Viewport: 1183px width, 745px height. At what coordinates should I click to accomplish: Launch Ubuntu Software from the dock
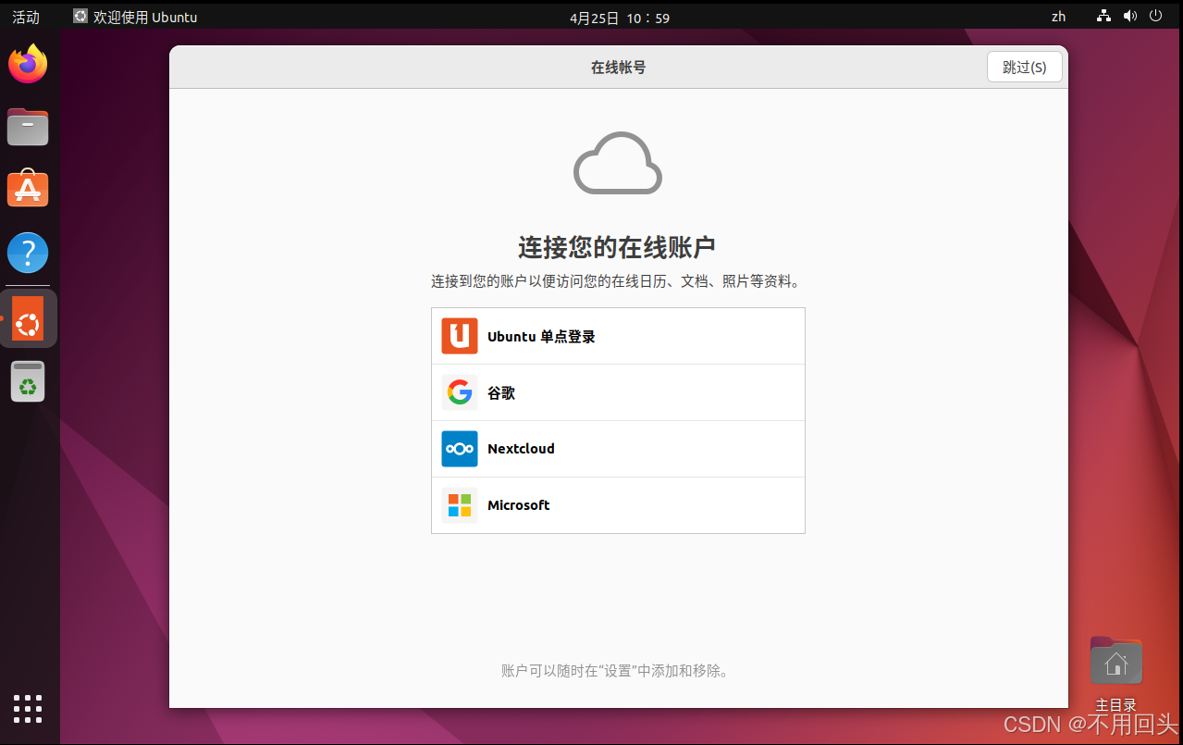[x=28, y=189]
